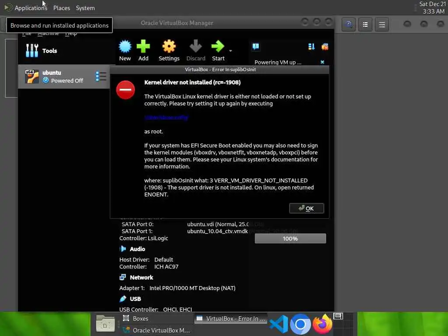Click the 100% progress bar
This screenshot has width=448, height=336.
(x=290, y=238)
